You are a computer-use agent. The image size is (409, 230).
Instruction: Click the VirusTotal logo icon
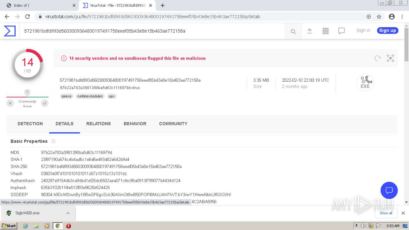tap(10, 31)
